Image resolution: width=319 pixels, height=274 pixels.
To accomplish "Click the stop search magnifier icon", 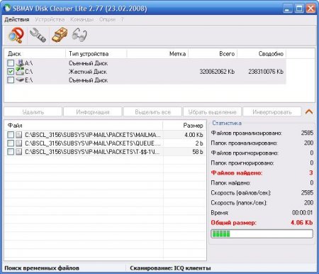I will (x=16, y=35).
